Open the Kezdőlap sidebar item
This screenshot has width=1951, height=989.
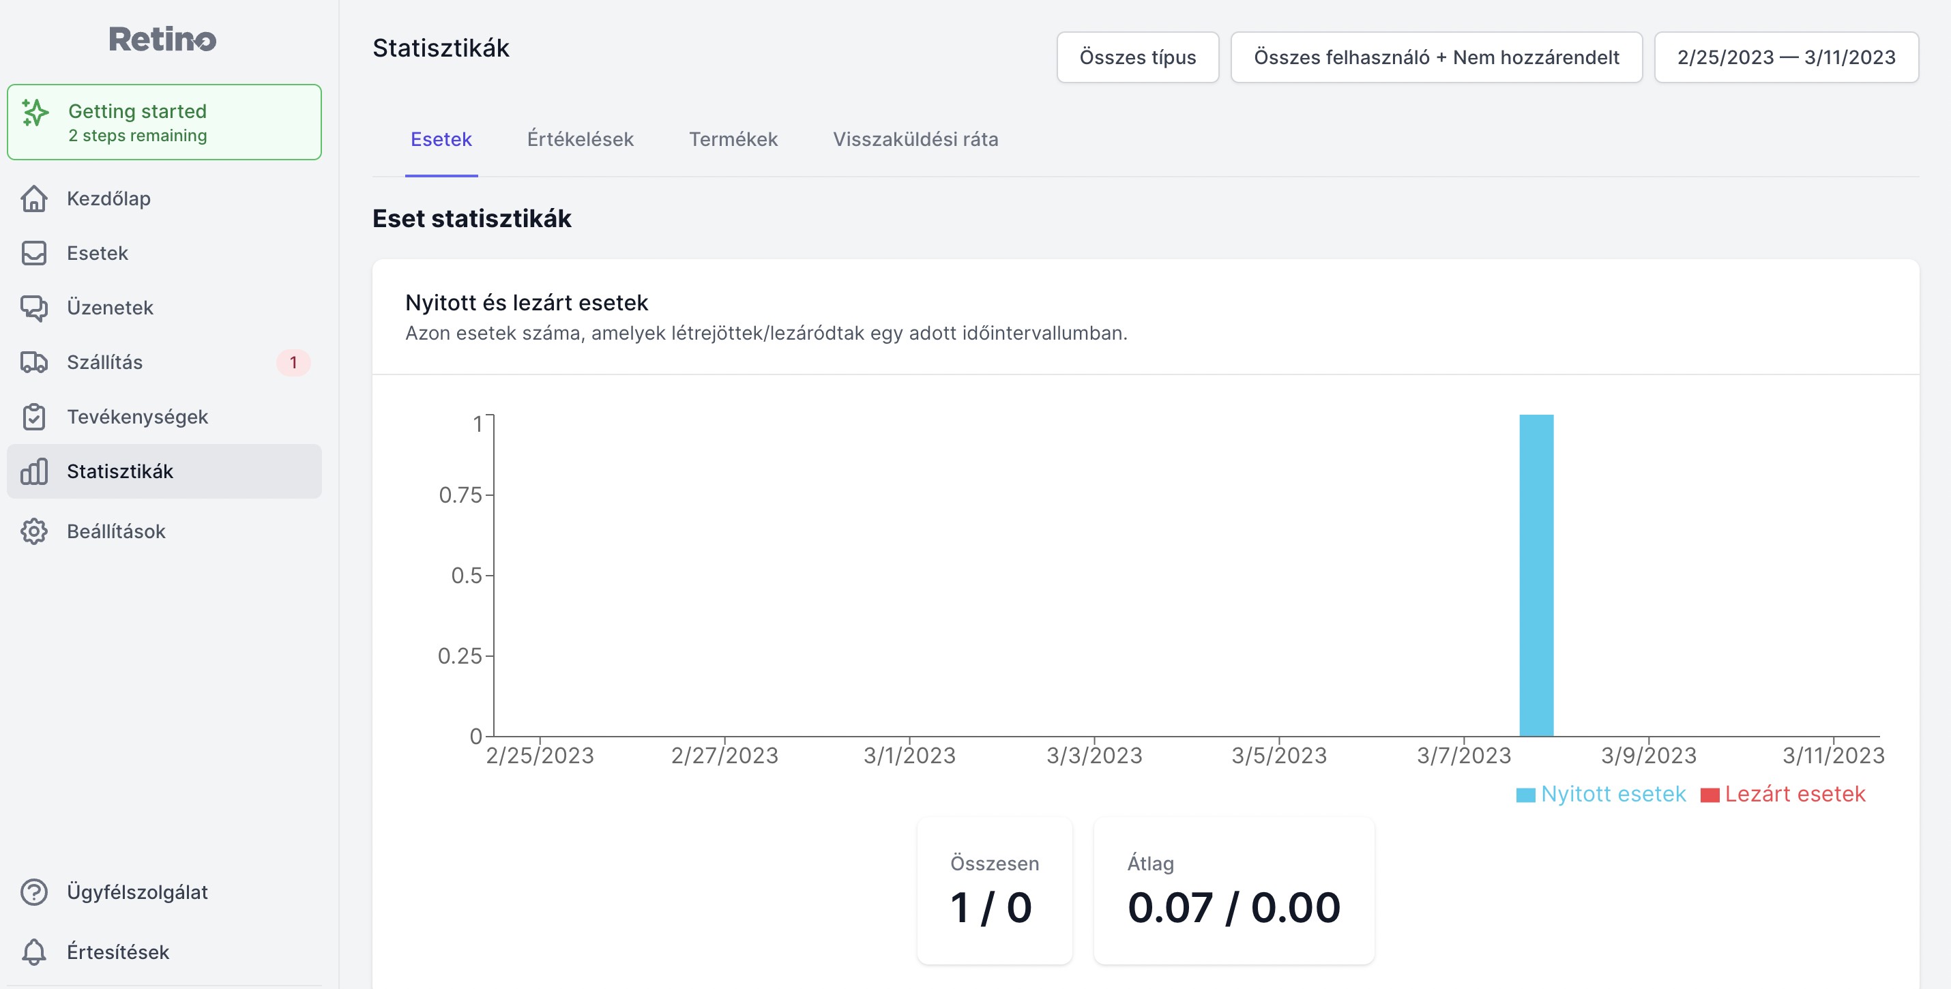[x=164, y=198]
